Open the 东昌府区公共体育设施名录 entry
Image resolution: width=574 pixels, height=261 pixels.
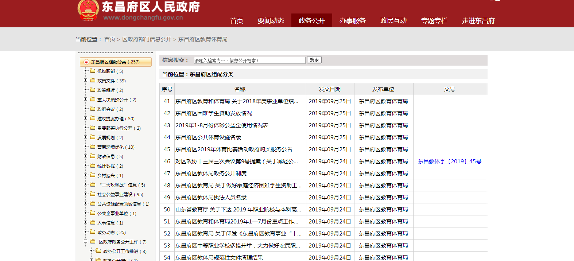pos(208,137)
